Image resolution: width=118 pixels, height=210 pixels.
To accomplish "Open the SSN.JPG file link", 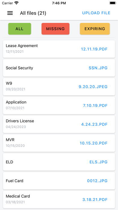I will pyautogui.click(x=98, y=68).
